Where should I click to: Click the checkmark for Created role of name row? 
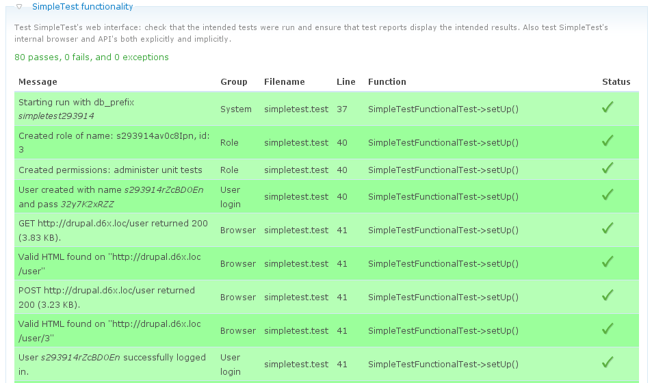(x=608, y=141)
